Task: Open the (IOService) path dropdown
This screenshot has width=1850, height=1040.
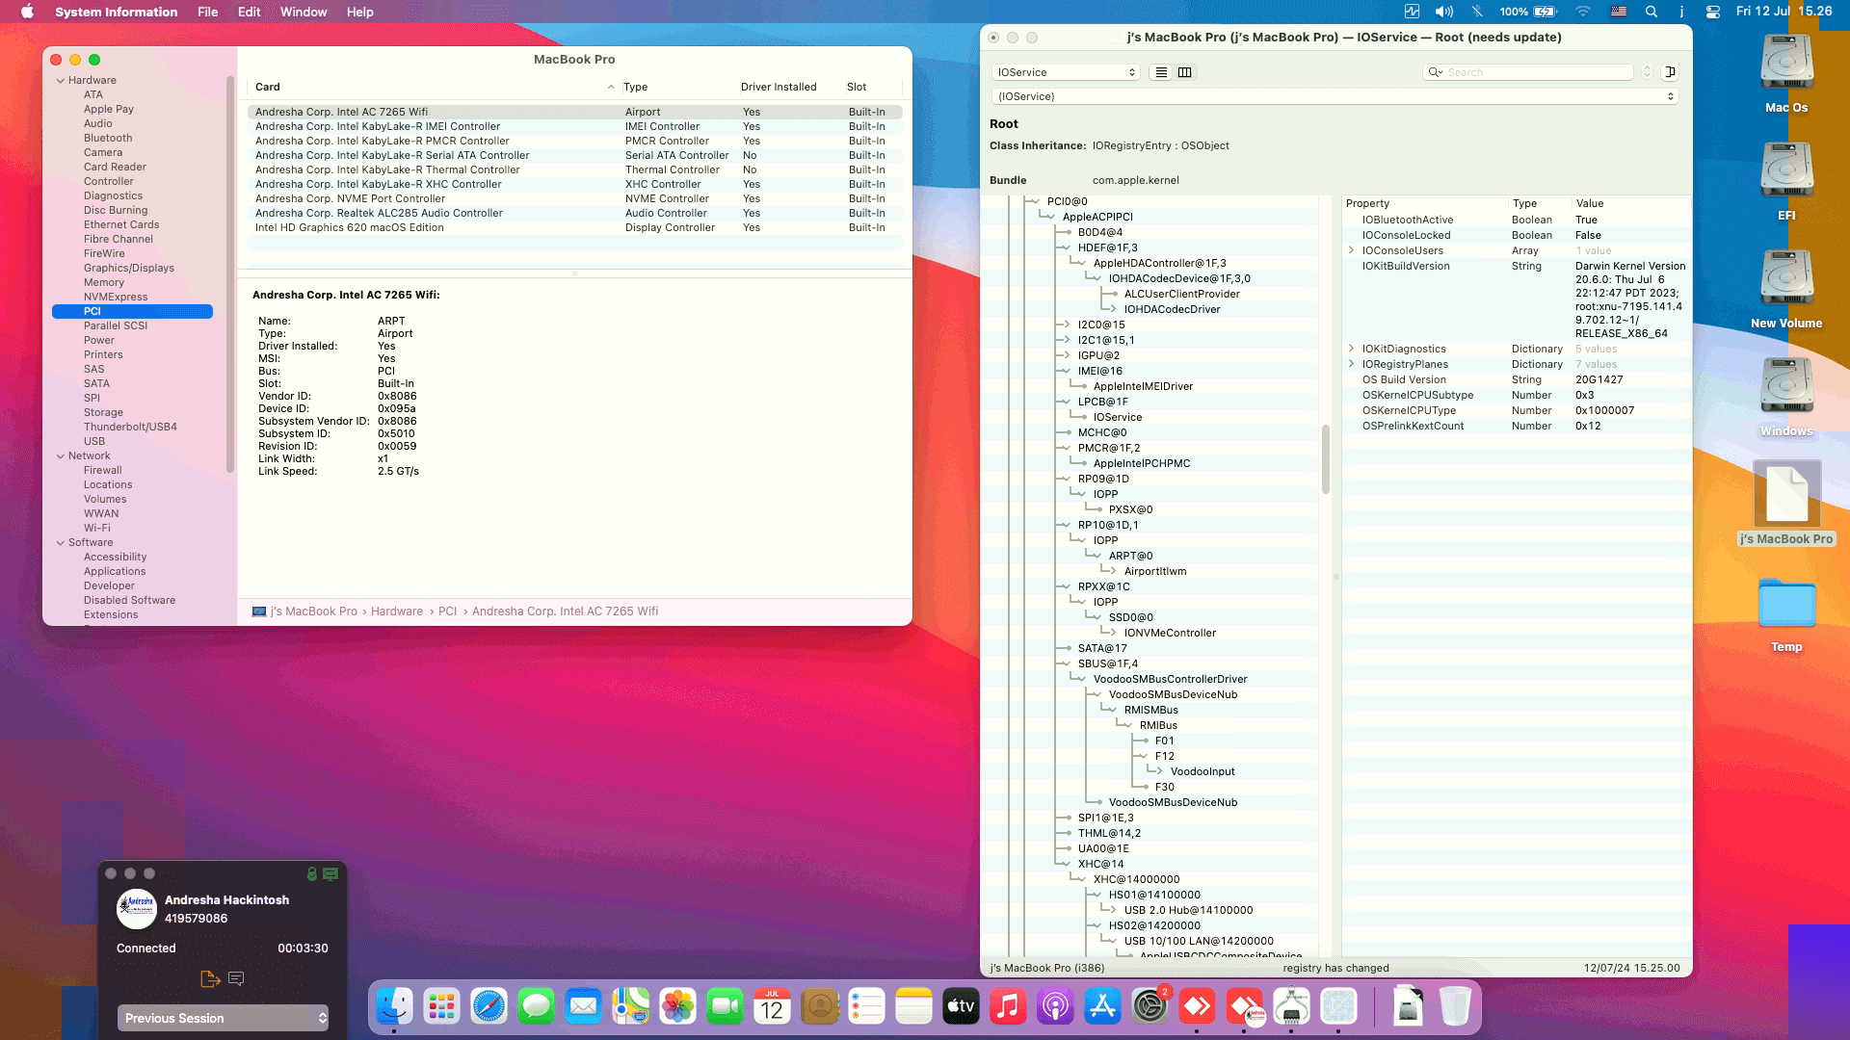Action: (1335, 96)
